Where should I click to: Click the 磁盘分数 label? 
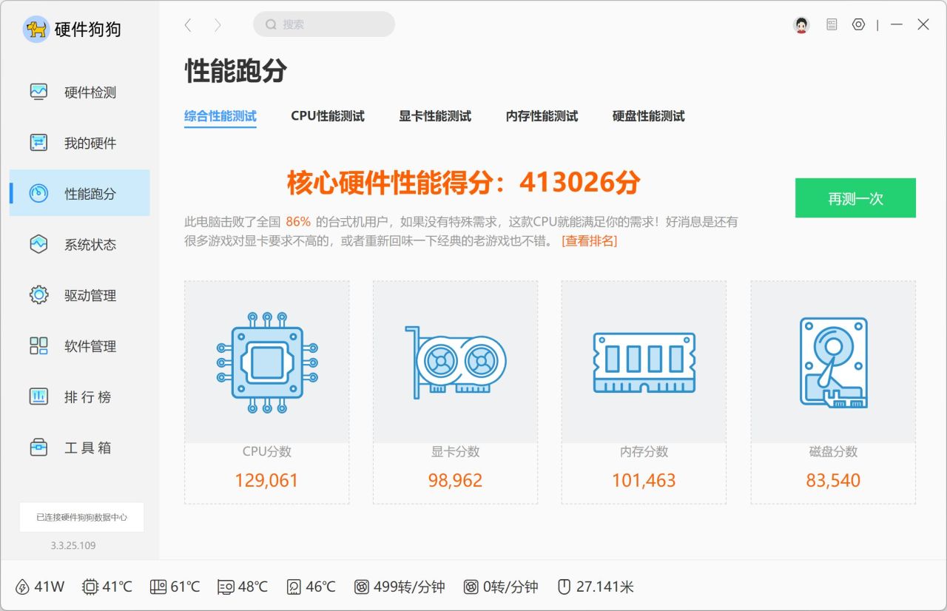click(x=833, y=451)
